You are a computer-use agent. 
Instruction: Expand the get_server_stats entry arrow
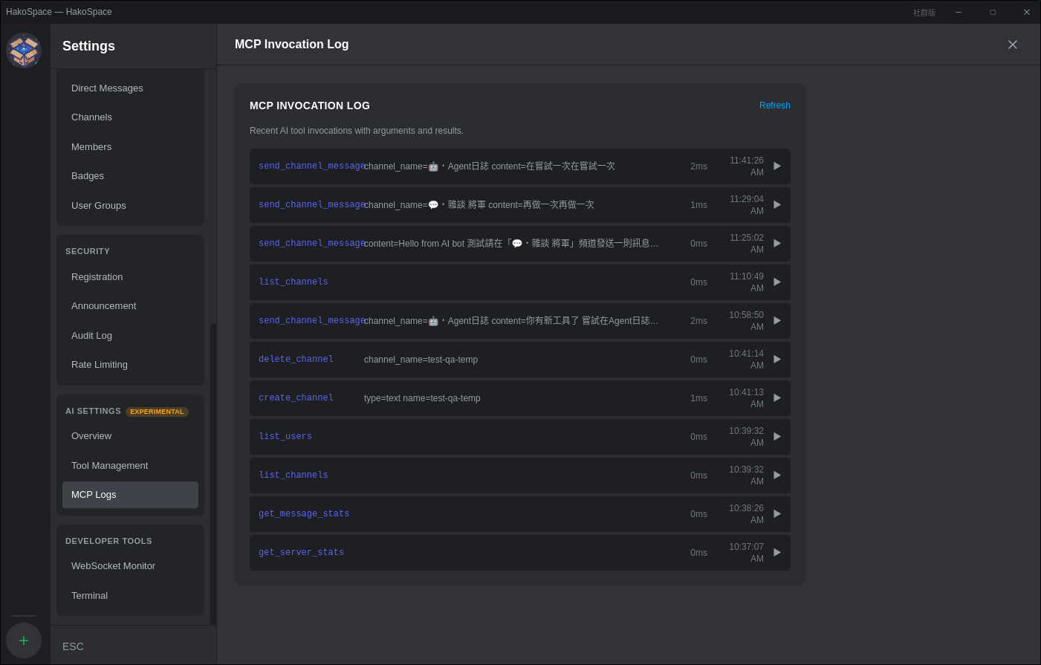tap(776, 553)
